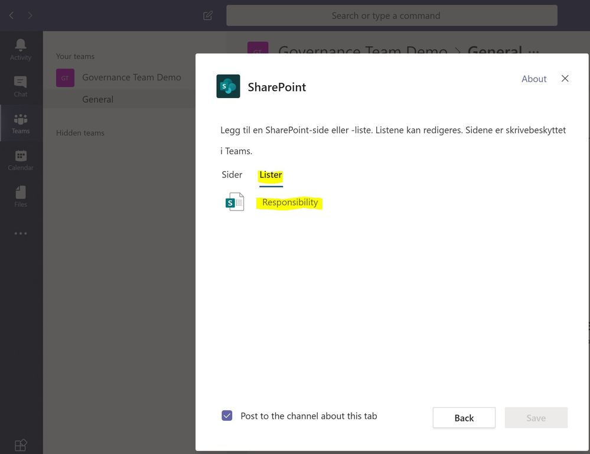Close the SharePoint dialog
The image size is (590, 454).
pos(565,79)
